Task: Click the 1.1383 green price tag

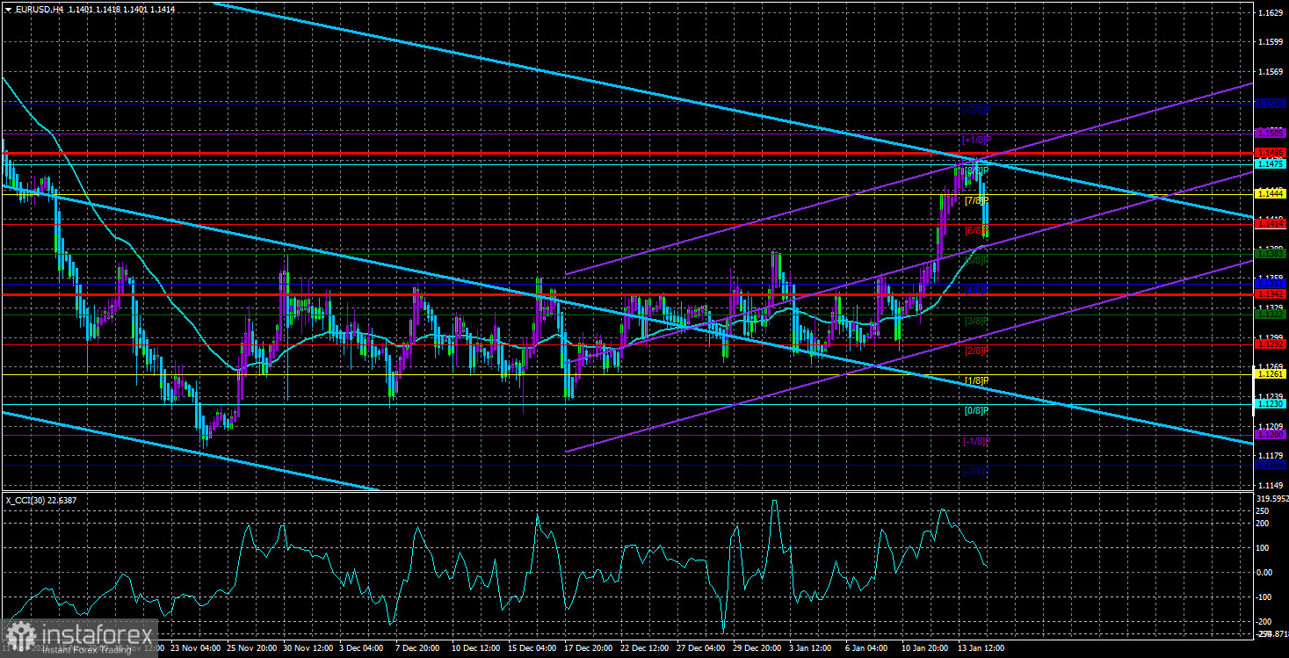Action: (1271, 253)
